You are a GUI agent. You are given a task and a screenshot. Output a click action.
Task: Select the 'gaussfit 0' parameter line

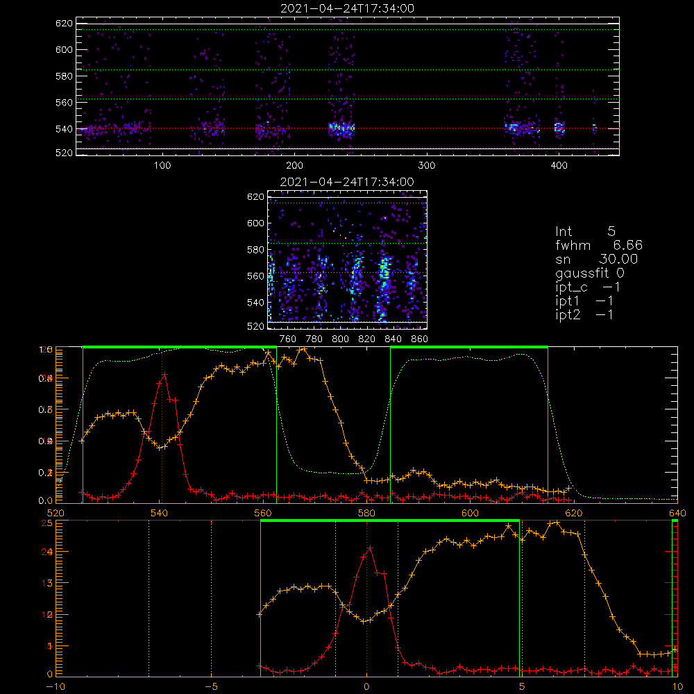pyautogui.click(x=589, y=273)
